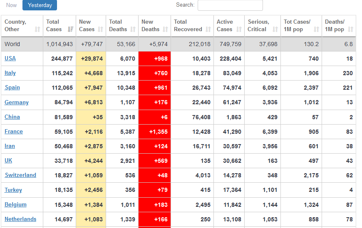Click the Switzerland link
The height and width of the screenshot is (228, 362).
point(20,175)
